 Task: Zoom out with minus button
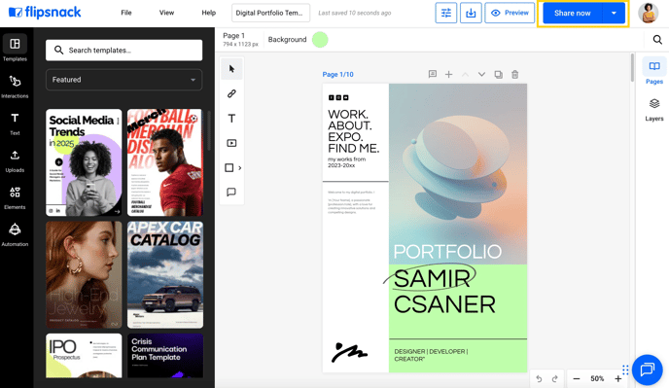click(x=577, y=378)
